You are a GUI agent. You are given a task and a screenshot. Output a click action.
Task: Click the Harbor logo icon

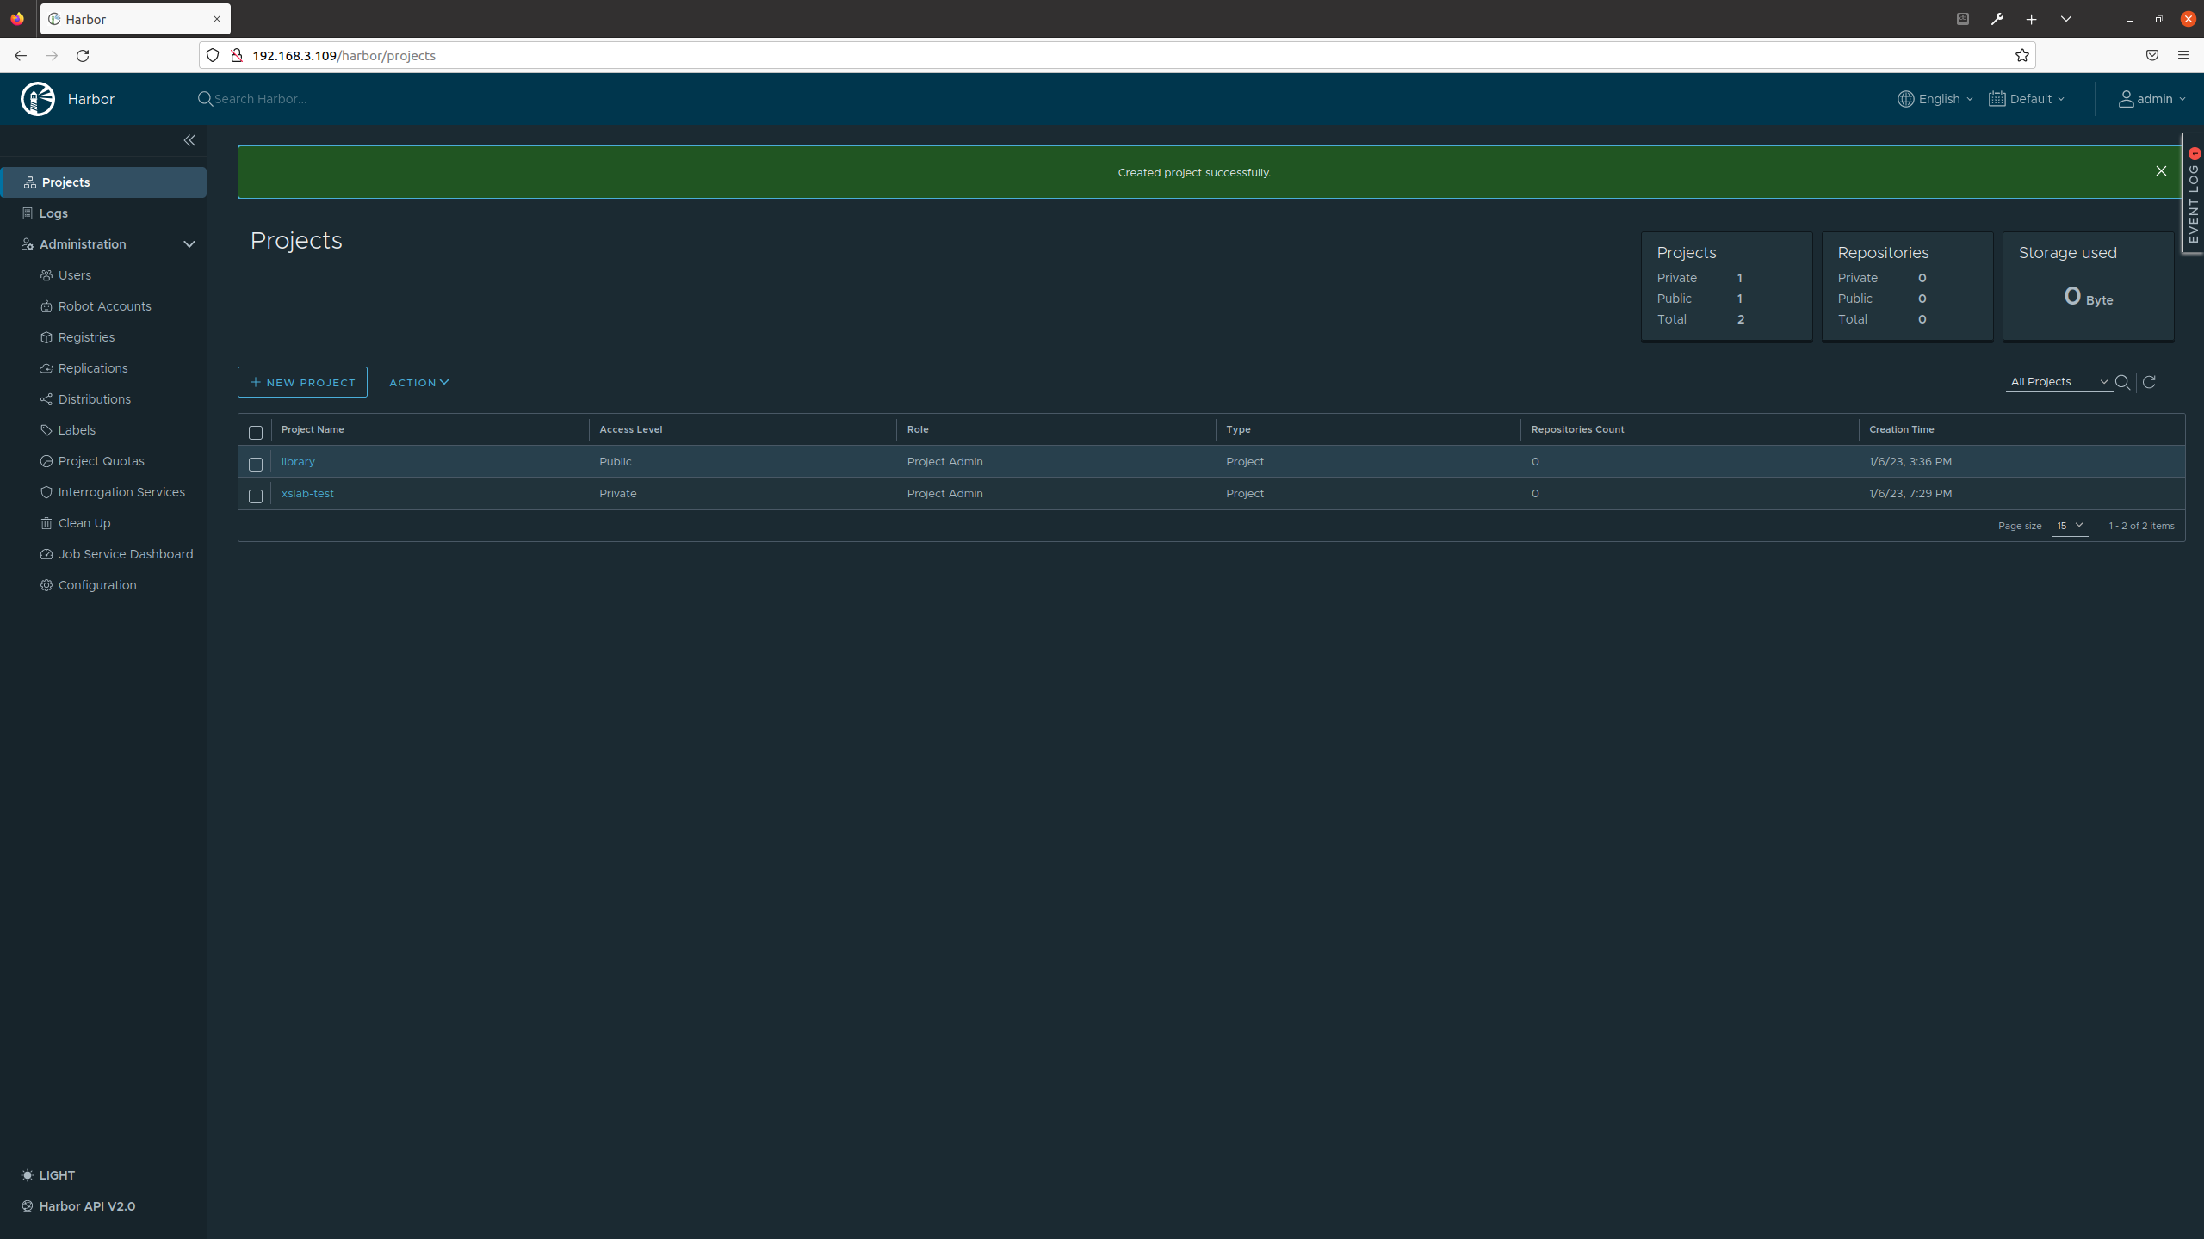click(x=38, y=99)
